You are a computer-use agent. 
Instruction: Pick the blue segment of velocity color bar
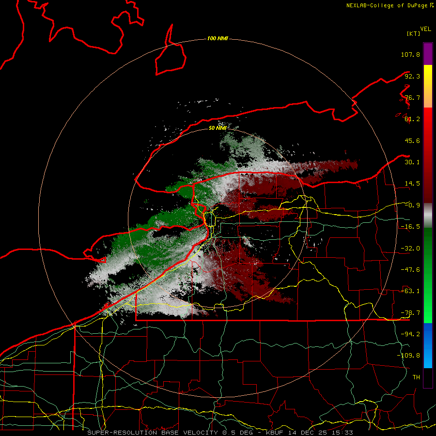(x=428, y=345)
